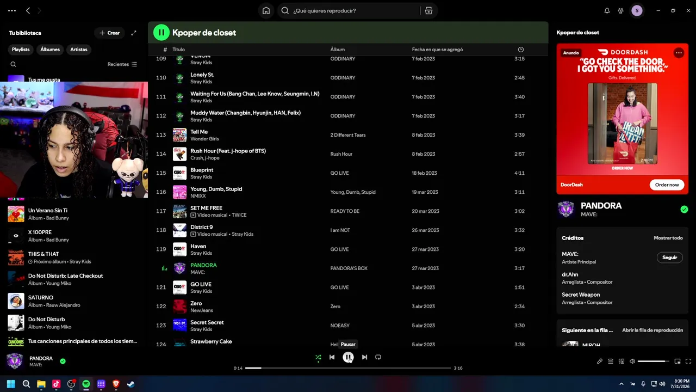Screen dimensions: 696x392
Task: Filter library by Álbumes
Action: [50, 50]
